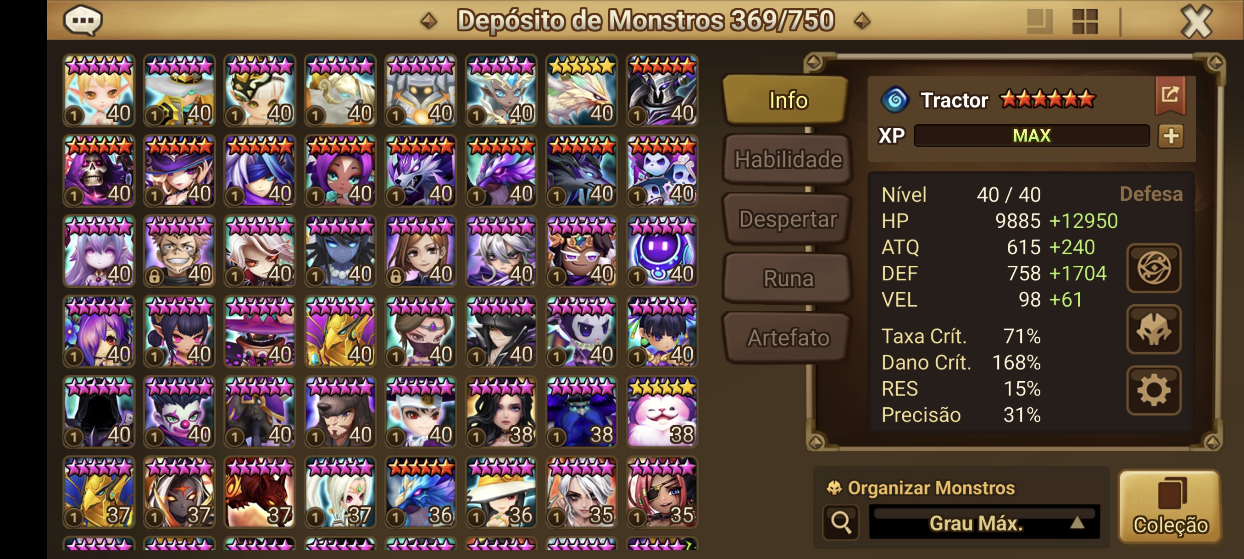Screen dimensions: 1244x559
Task: Select the Despertar tab
Action: pos(788,219)
